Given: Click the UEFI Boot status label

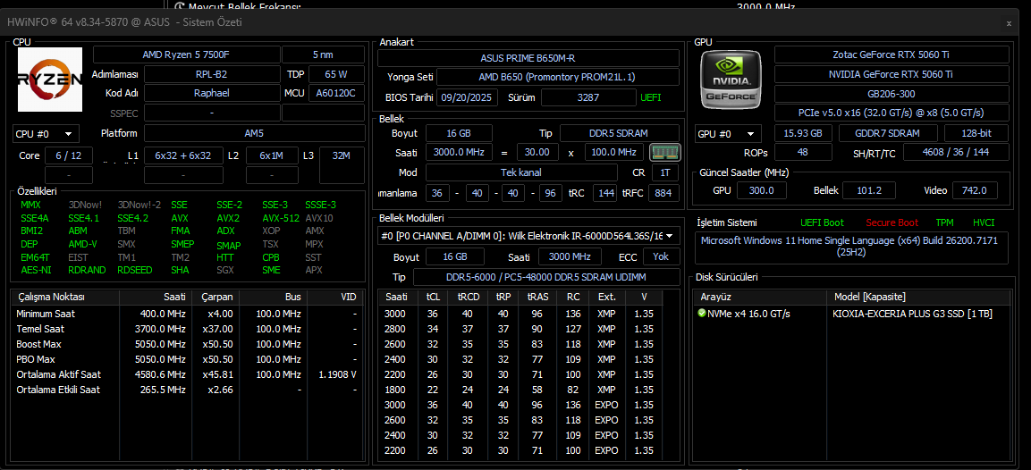Looking at the screenshot, I should point(822,222).
